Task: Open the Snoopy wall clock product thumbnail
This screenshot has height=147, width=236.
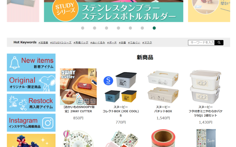Action: [78, 138]
